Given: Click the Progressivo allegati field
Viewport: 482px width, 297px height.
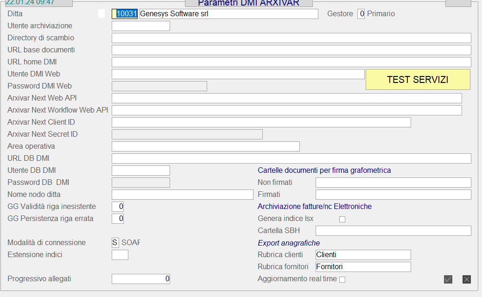Looking at the screenshot, I should click(x=141, y=279).
